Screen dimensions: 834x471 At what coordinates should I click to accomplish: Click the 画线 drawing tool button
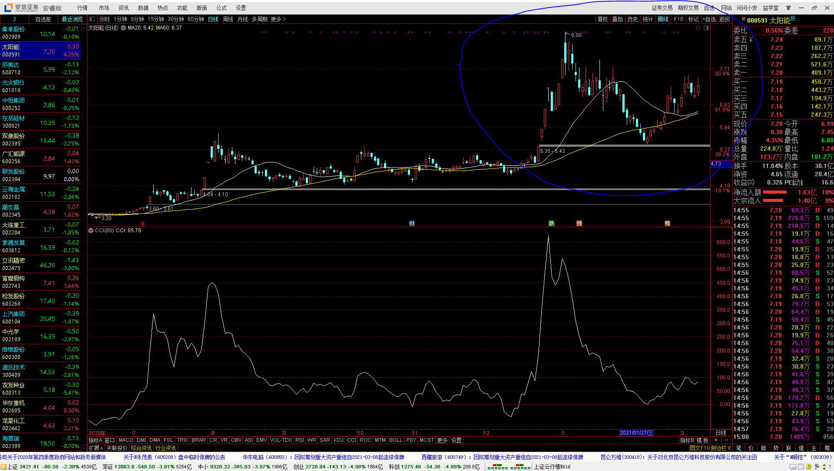[x=663, y=19]
